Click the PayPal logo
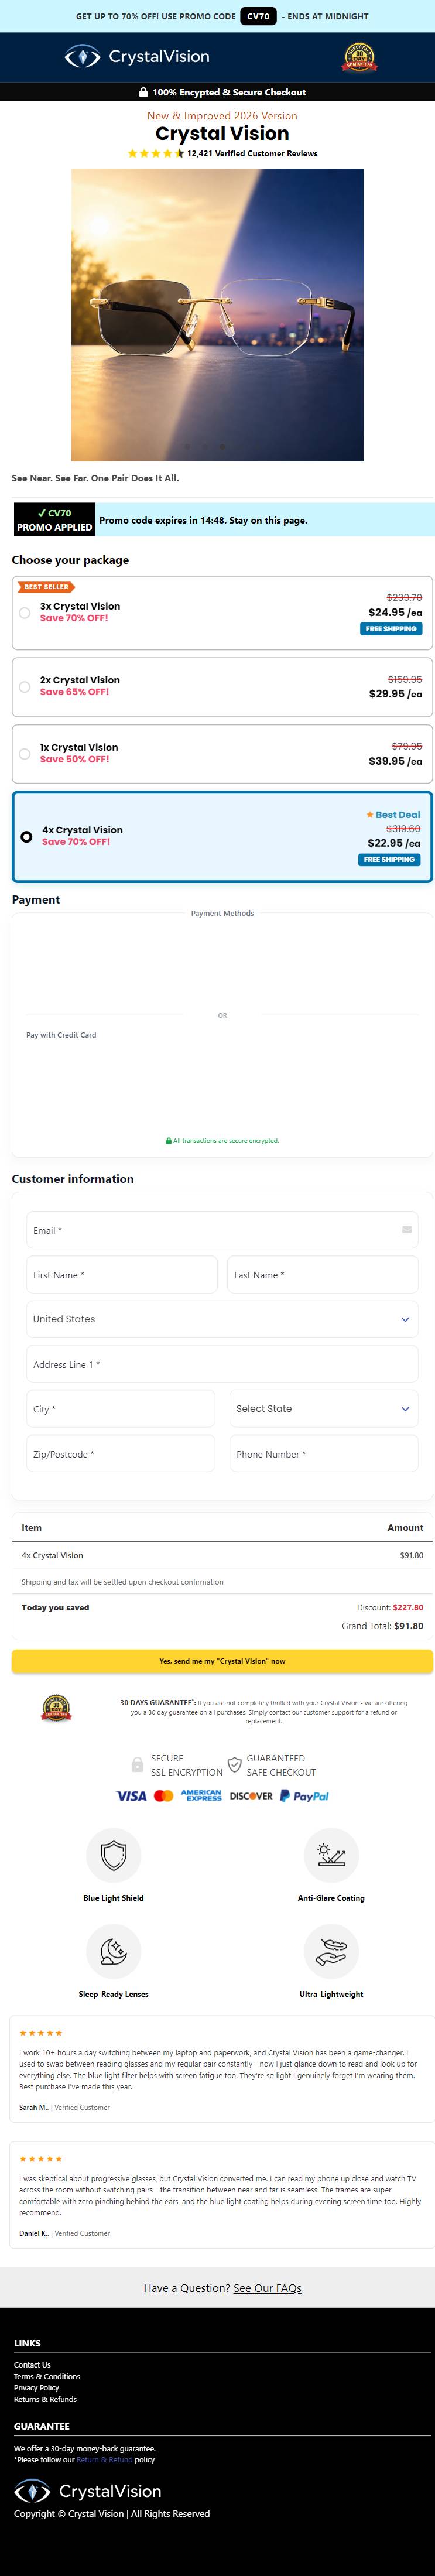Viewport: 435px width, 2576px height. coord(304,1796)
